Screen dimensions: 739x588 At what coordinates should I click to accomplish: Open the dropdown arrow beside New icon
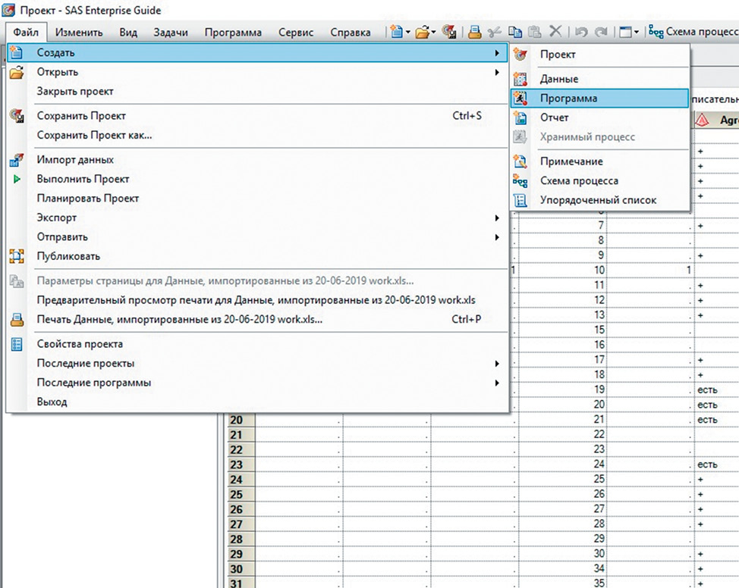[x=408, y=32]
